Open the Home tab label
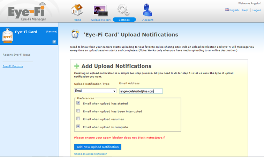The width and height of the screenshot is (264, 157). pyautogui.click(x=77, y=20)
